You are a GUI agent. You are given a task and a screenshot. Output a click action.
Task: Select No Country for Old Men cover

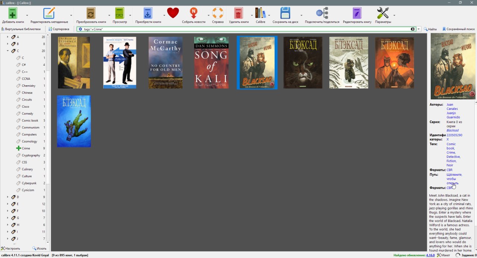(165, 63)
